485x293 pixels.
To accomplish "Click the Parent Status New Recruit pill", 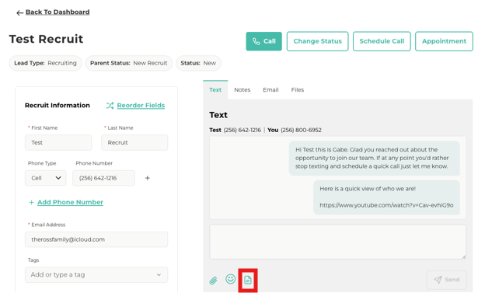I will coord(129,63).
